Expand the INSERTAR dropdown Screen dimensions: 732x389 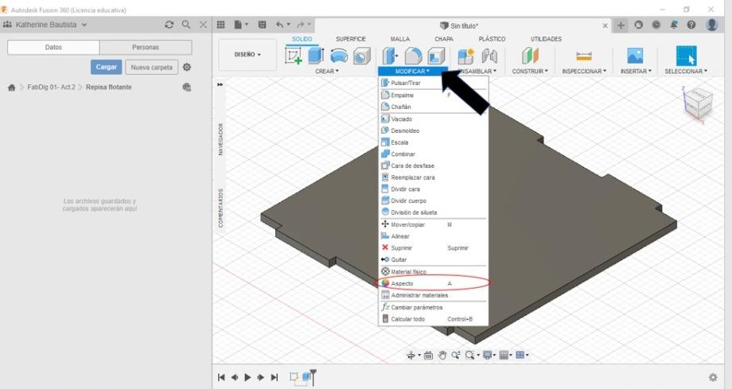coord(636,72)
